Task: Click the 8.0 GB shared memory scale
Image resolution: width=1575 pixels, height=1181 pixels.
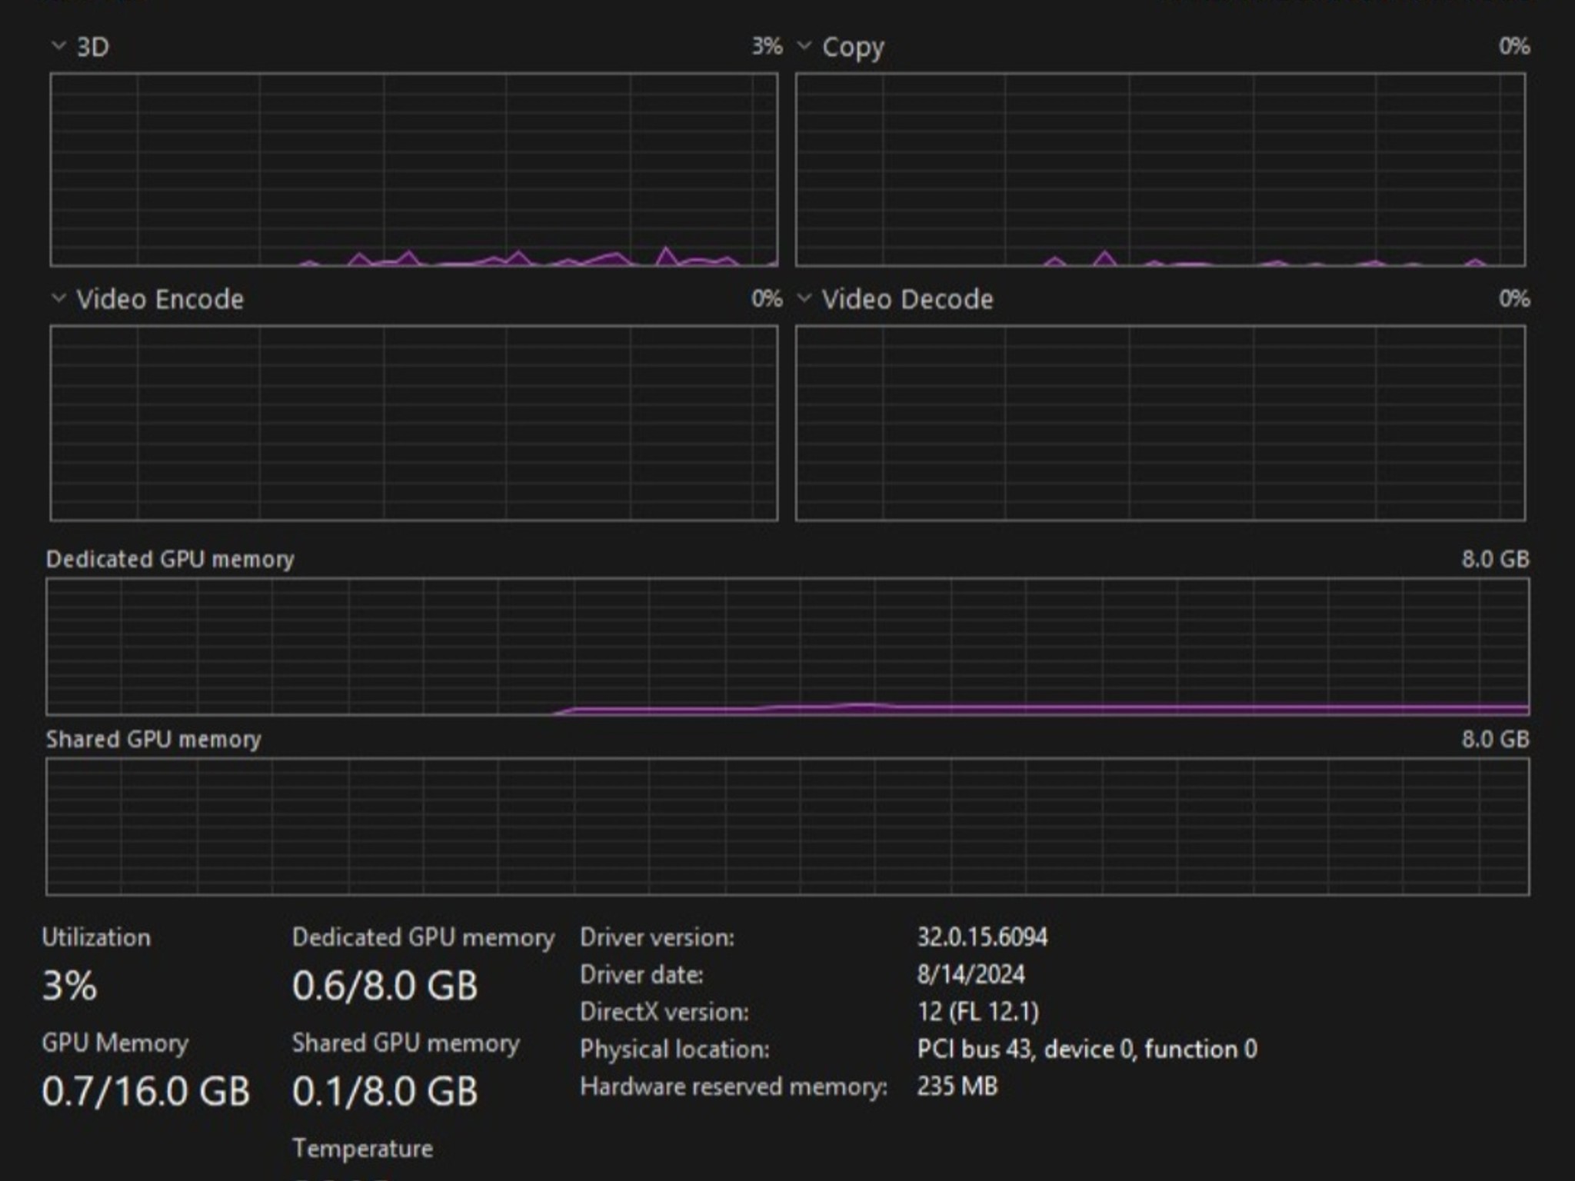Action: (1495, 739)
